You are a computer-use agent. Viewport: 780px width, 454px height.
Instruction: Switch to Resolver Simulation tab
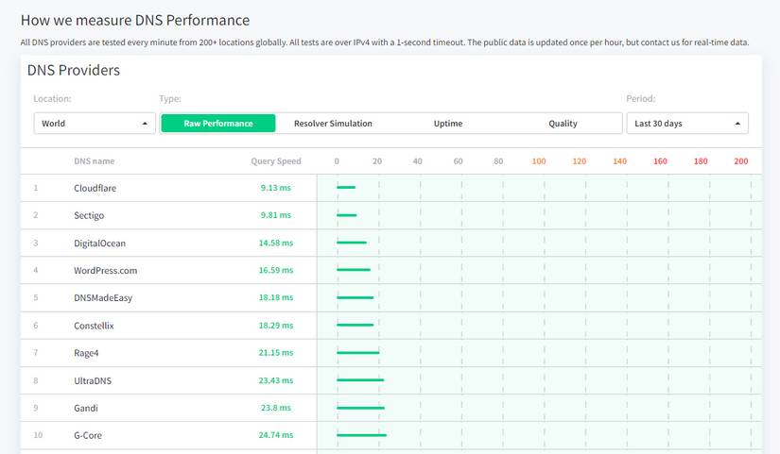point(333,124)
